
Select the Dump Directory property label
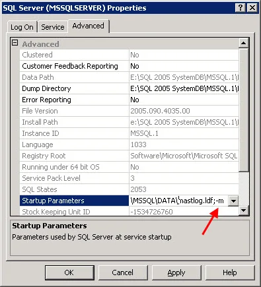click(74, 88)
